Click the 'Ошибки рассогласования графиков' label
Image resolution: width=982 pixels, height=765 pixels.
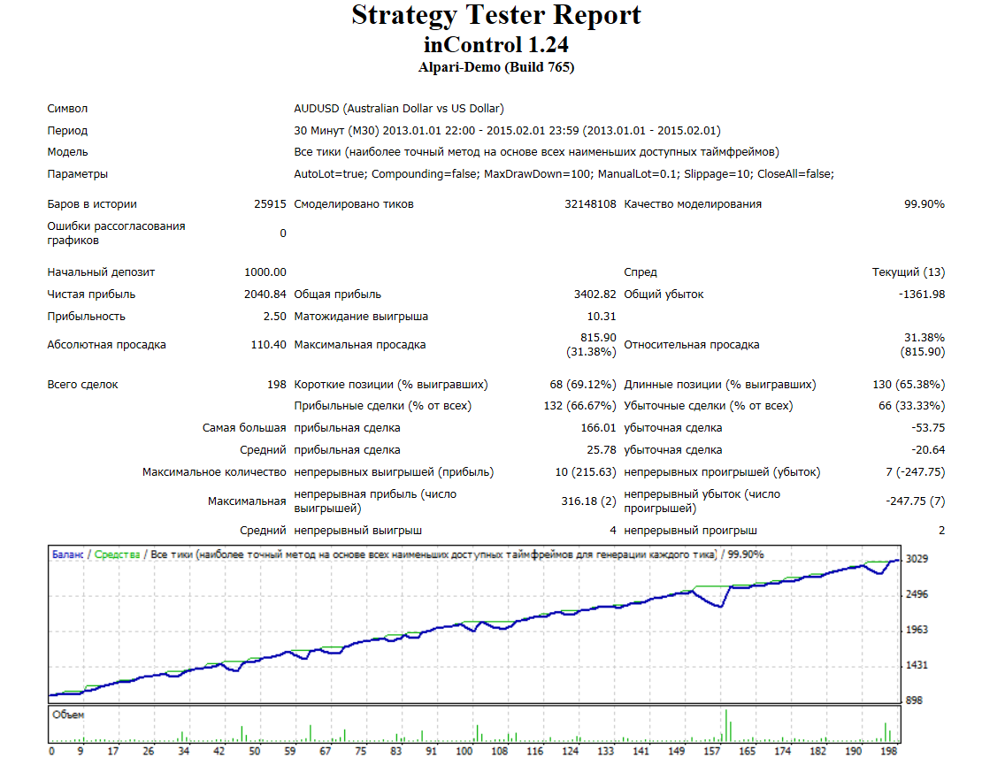[116, 233]
